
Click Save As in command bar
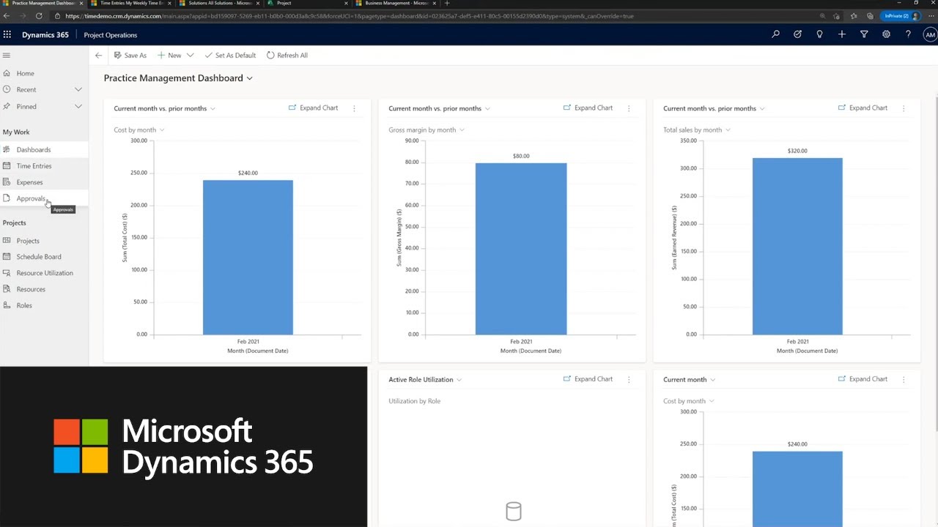click(x=130, y=55)
